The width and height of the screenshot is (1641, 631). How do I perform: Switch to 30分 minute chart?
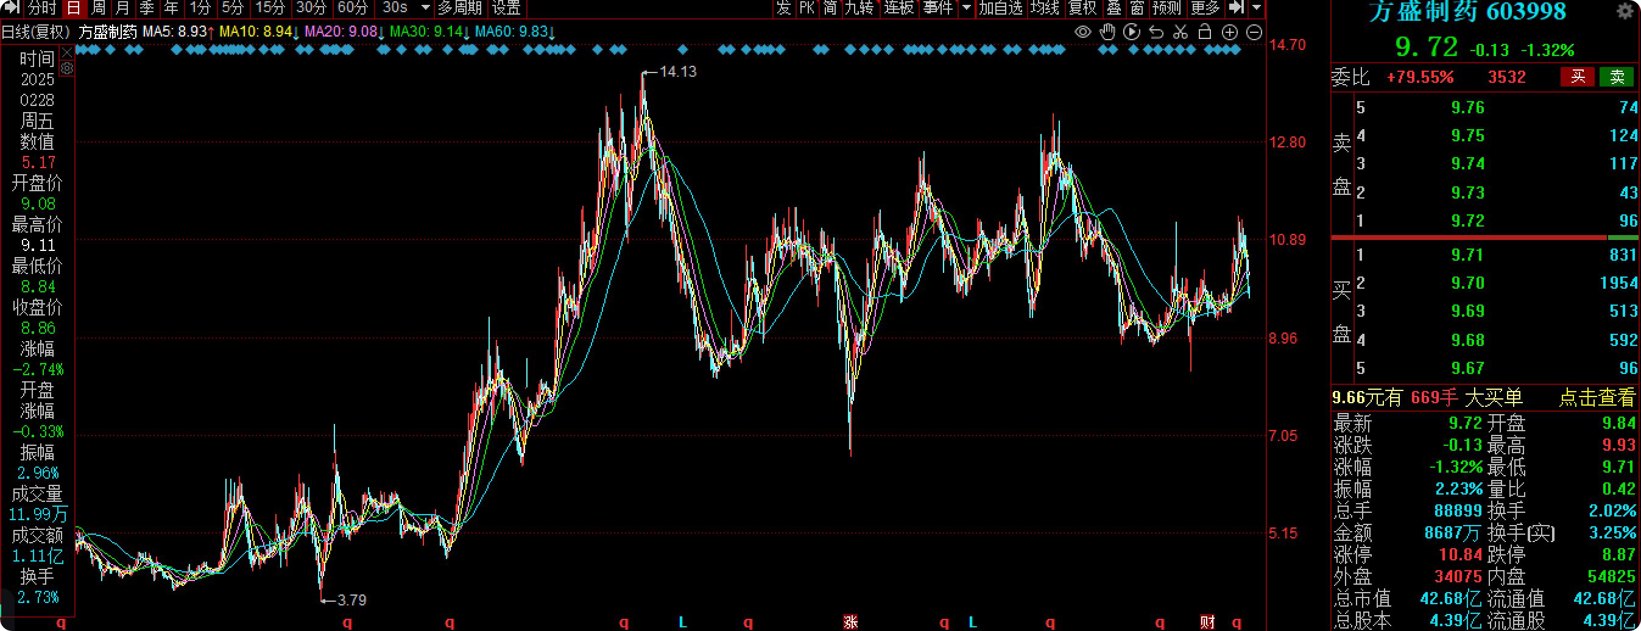coord(311,8)
